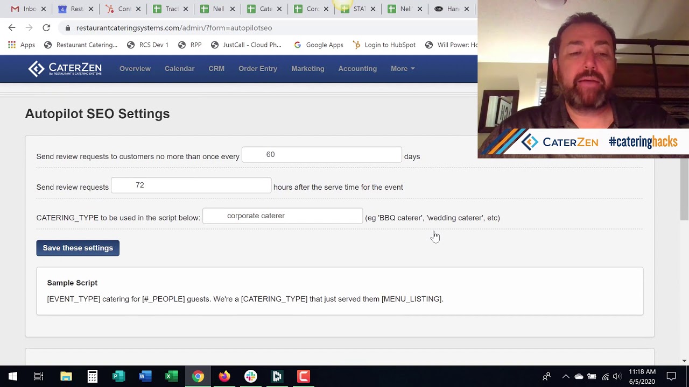689x387 pixels.
Task: Open Slack from the taskbar
Action: click(x=251, y=376)
